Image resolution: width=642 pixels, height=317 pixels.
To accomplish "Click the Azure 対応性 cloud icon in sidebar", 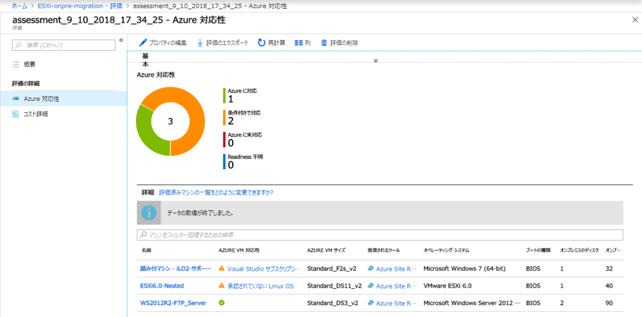I will tap(16, 98).
